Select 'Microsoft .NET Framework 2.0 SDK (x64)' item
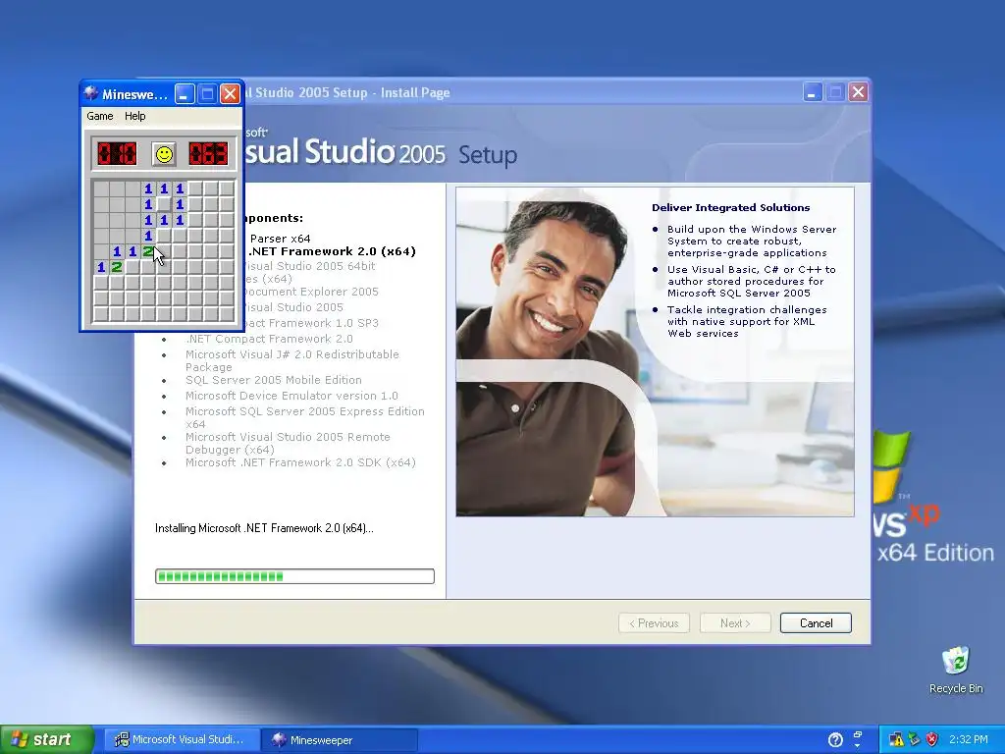This screenshot has width=1005, height=754. pos(300,462)
